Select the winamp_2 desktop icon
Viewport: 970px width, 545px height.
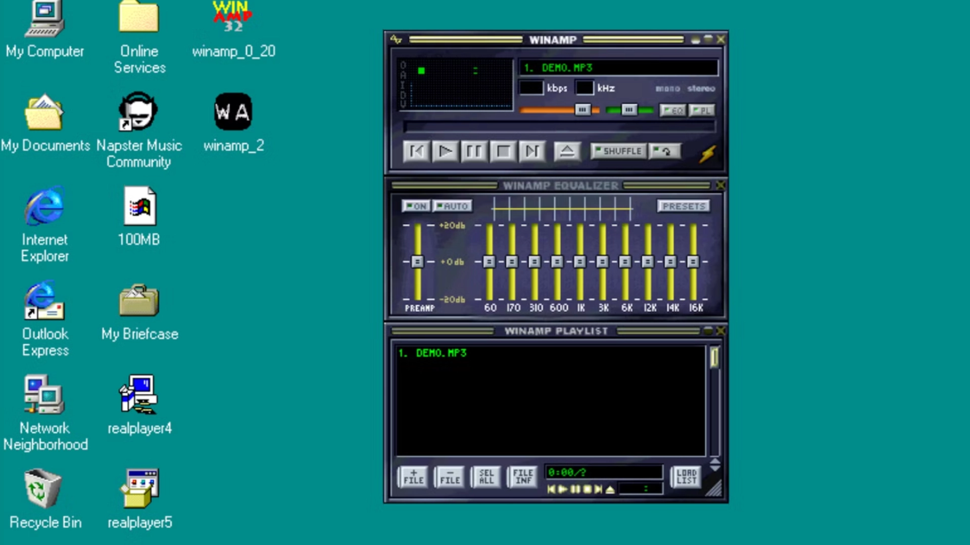(233, 123)
